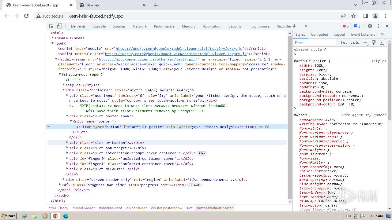
Task: Expand the padding shorthand property
Action: 319,87
